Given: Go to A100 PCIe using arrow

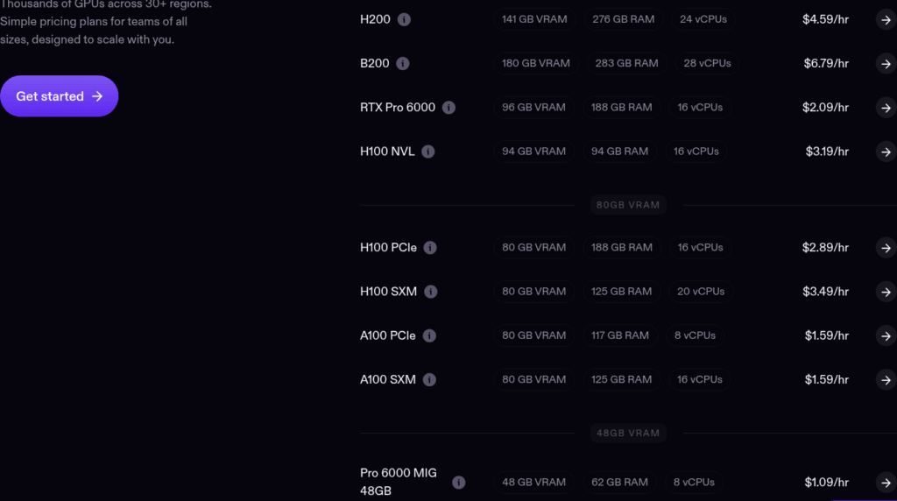Looking at the screenshot, I should click(x=886, y=335).
